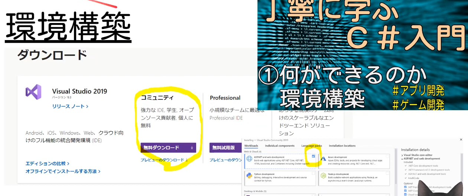
Task: Click the バージョン 16.5 version text
Action: pyautogui.click(x=62, y=98)
